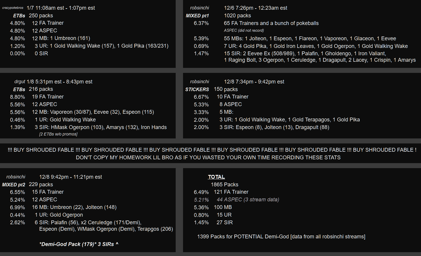Click the 12/8 7:34pm - 9:42pm est timestamp

254,82
